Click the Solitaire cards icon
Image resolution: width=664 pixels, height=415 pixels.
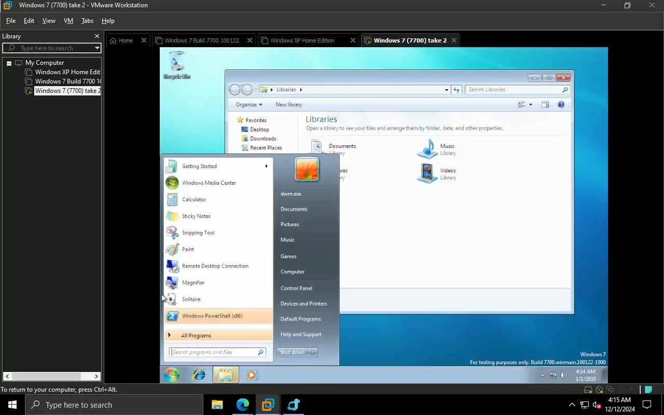(172, 299)
